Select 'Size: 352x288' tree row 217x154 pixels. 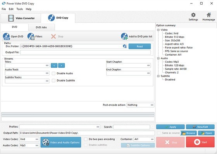[x=172, y=41]
